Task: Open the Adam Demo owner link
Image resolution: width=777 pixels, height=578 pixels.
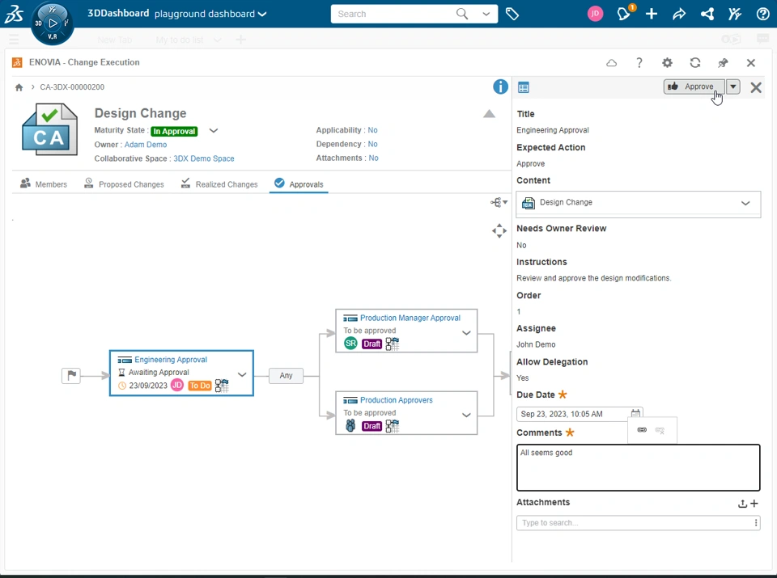Action: coord(146,145)
